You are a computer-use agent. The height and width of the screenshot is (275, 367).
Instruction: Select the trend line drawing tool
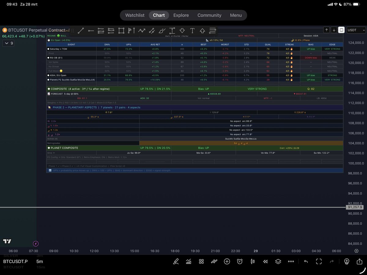coord(81,31)
